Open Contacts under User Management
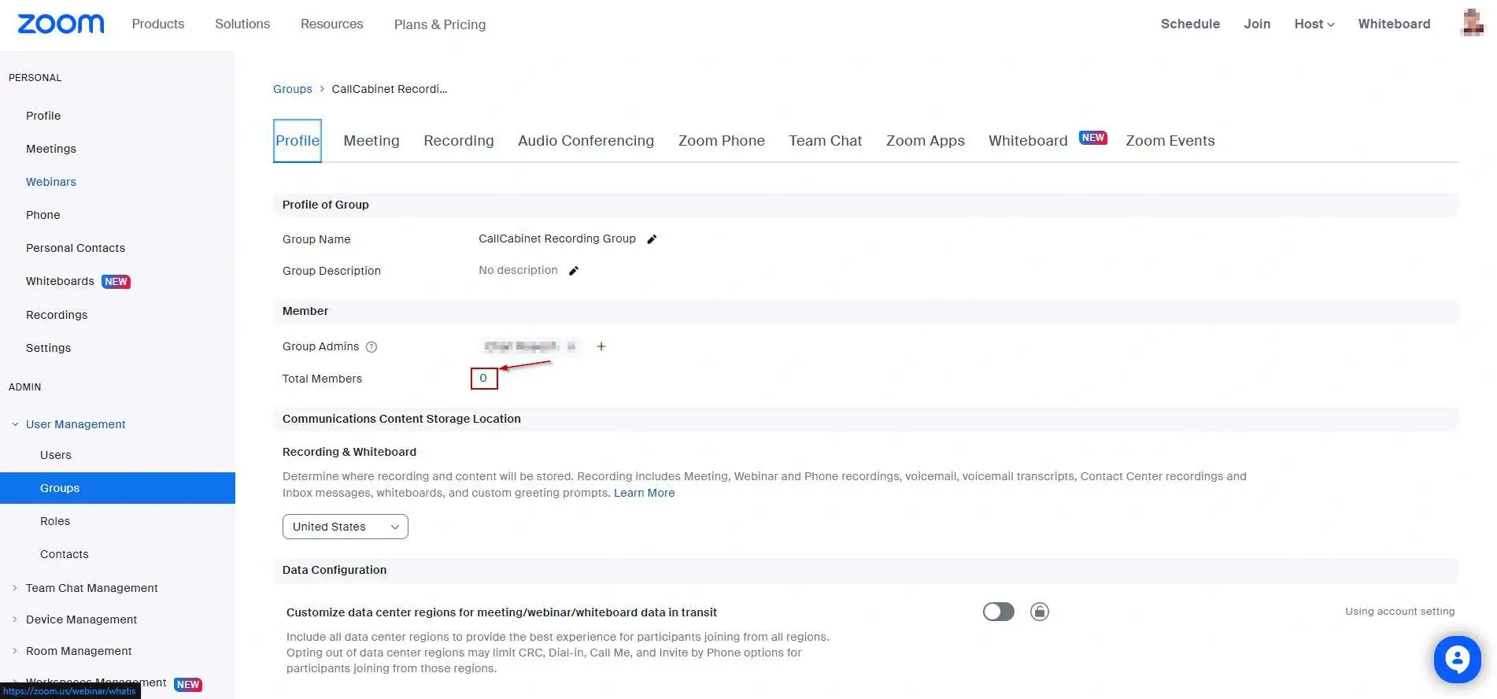Screen dimensions: 1497x699 (x=65, y=554)
